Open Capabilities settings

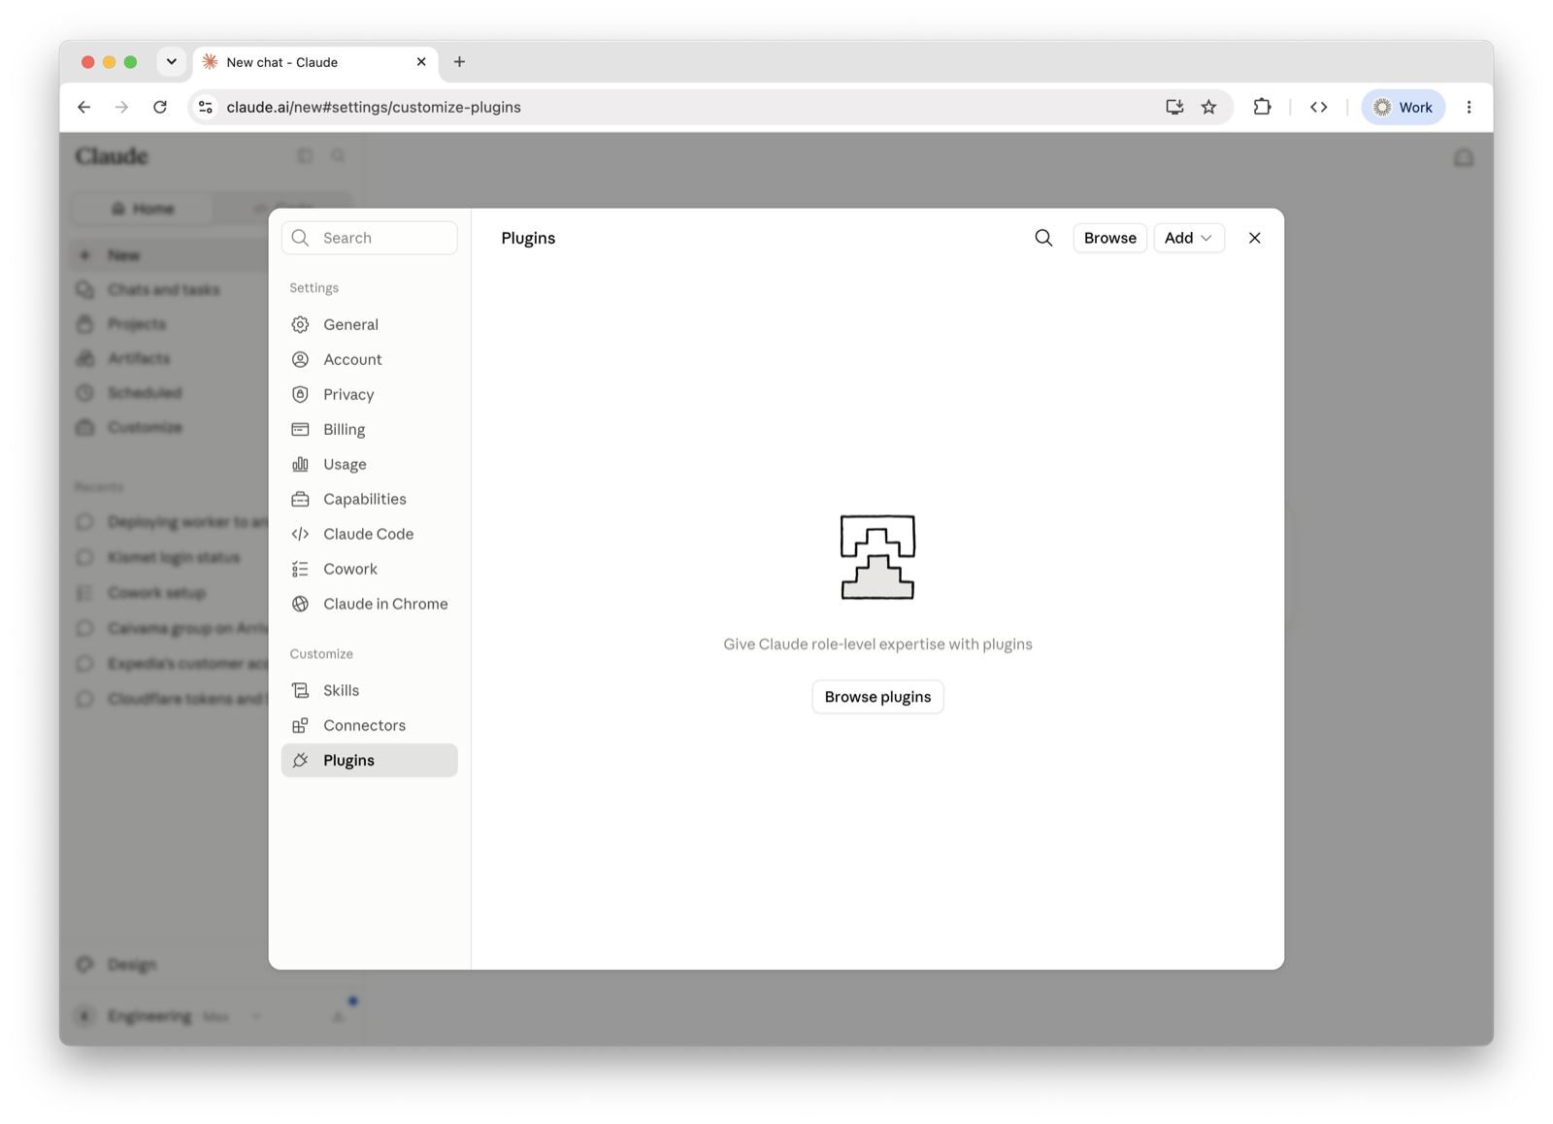(x=369, y=499)
